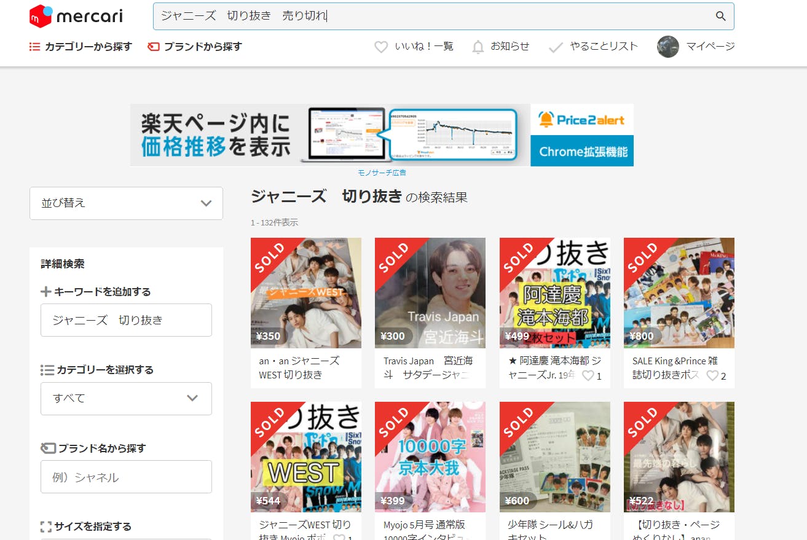Open the Travis Japan 宮近海斗 item thumbnail
This screenshot has height=540, width=807.
[430, 293]
